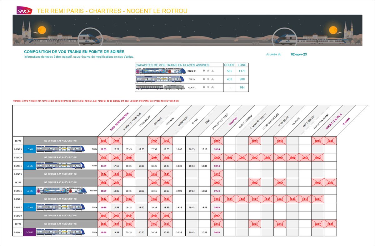Click the bicycle icon in capacity TER2N row

[212, 79]
